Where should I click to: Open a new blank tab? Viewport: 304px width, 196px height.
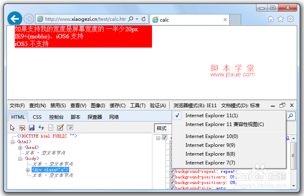click(x=235, y=19)
